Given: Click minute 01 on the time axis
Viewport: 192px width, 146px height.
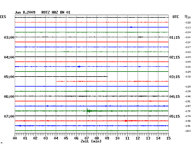Looking at the screenshot, I should (25, 138).
